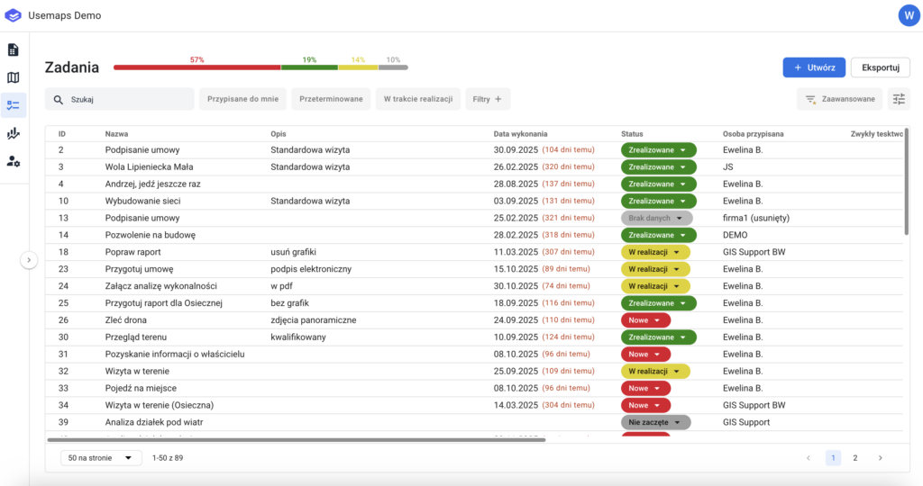Toggle the Przeterminowane filter chip
Image resolution: width=923 pixels, height=486 pixels.
pyautogui.click(x=331, y=99)
